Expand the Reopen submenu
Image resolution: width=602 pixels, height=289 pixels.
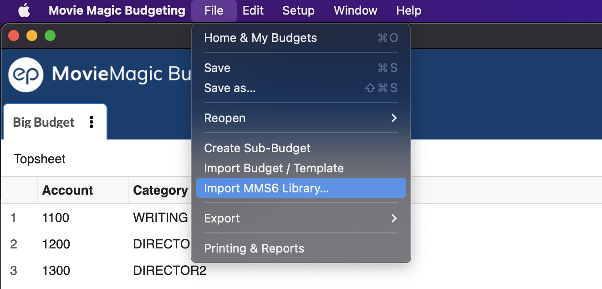click(x=301, y=118)
